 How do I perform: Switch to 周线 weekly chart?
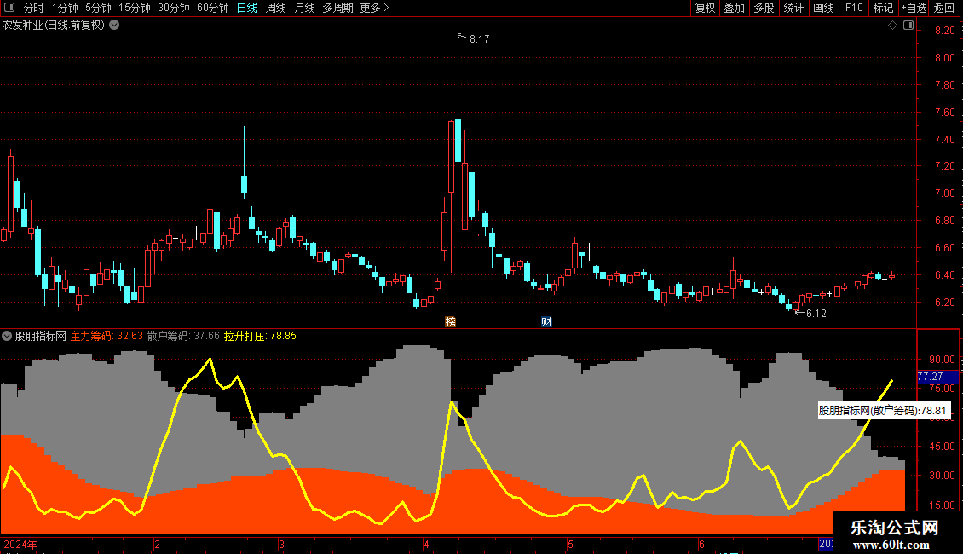coord(276,8)
